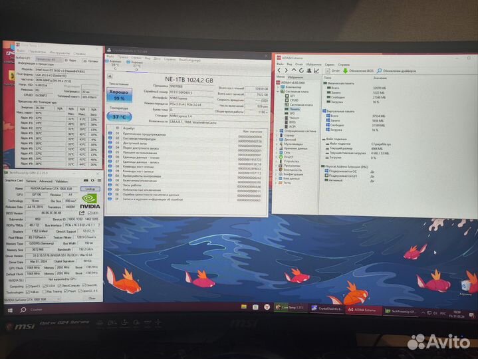Open GPU-Z screenshot camera icon

pos(86,180)
